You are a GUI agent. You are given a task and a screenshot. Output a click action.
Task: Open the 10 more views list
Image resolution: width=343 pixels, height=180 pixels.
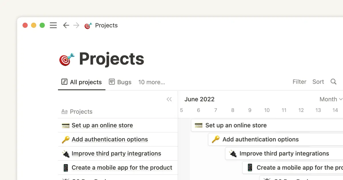pos(151,82)
